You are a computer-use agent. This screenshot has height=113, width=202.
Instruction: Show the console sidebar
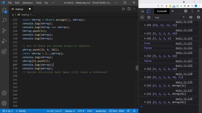pos(142,17)
